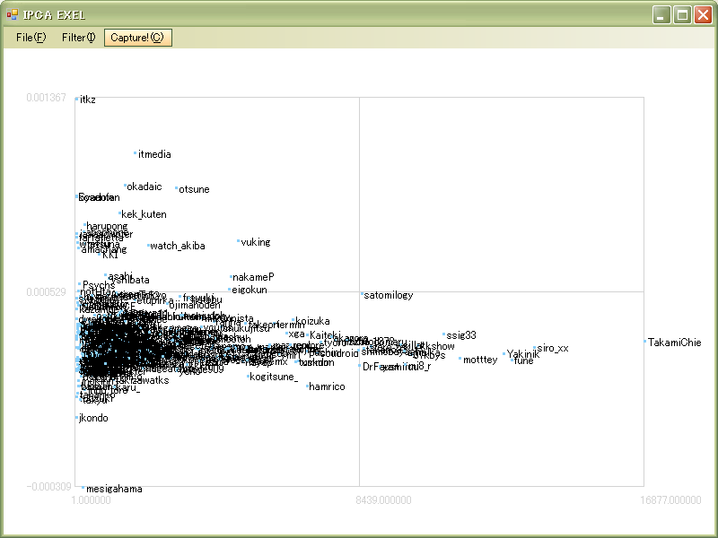Click the y-axis value 0.000529
Viewport: 718px width, 538px height.
pos(47,292)
